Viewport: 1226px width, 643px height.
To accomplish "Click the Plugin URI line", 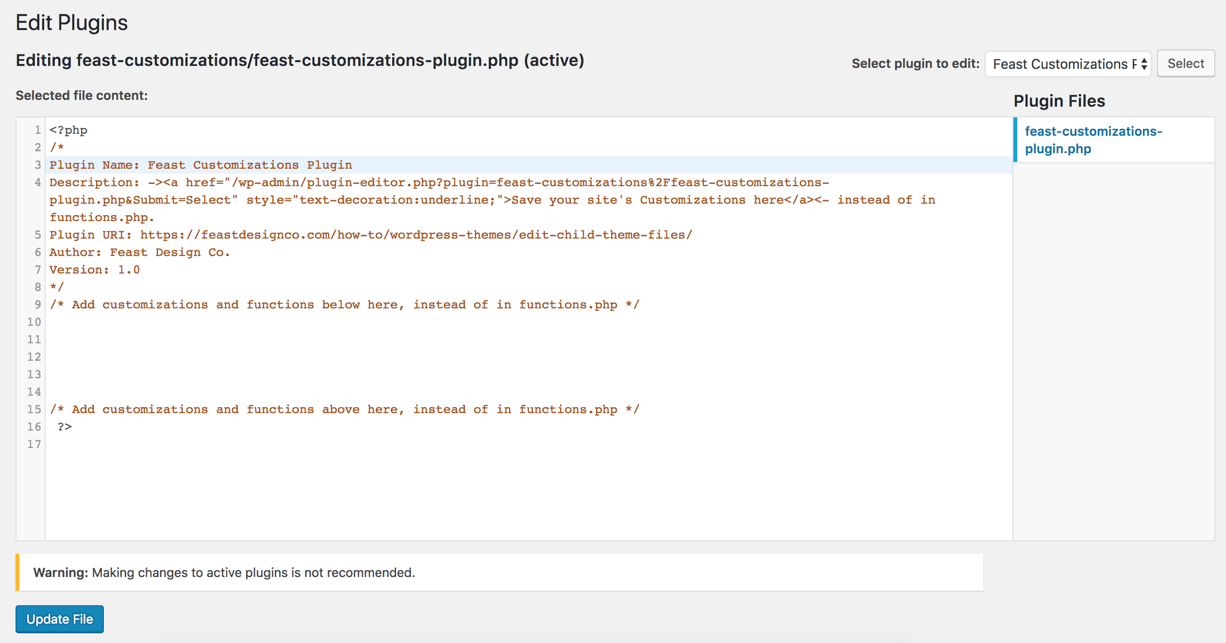I will pyautogui.click(x=371, y=235).
